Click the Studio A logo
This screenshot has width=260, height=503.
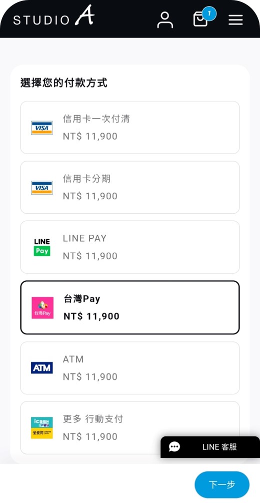pos(53,16)
